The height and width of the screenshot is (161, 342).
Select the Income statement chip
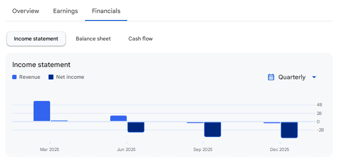click(36, 39)
